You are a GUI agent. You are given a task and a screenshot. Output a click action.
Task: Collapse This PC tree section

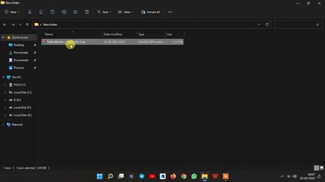click(3, 77)
